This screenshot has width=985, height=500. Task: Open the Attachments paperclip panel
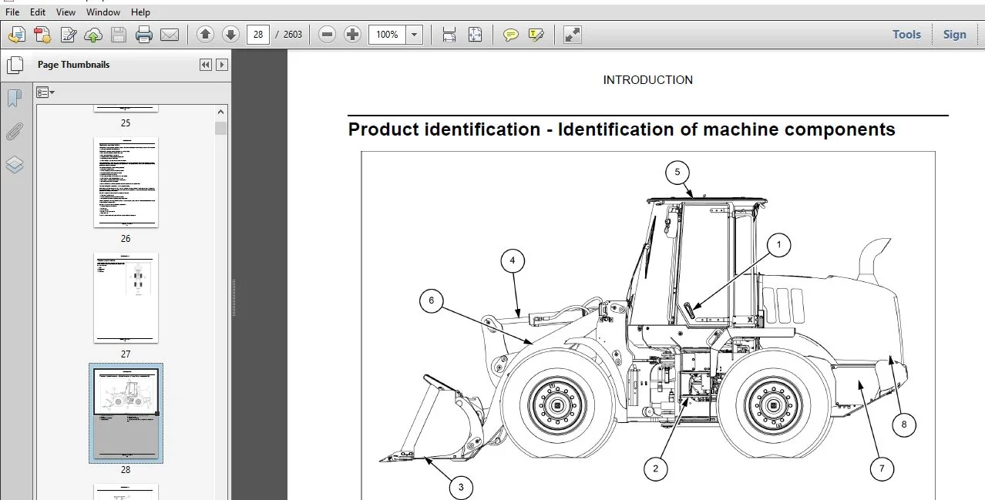15,132
